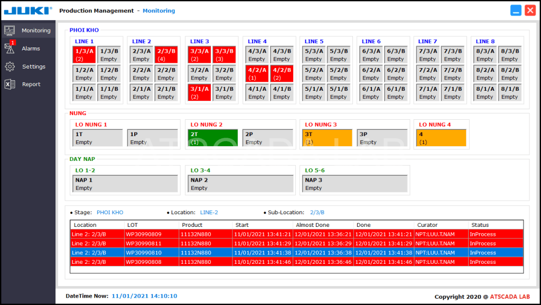Image resolution: width=541 pixels, height=305 pixels.
Task: Click the red 4/2/A capacity indicator
Action: [257, 73]
